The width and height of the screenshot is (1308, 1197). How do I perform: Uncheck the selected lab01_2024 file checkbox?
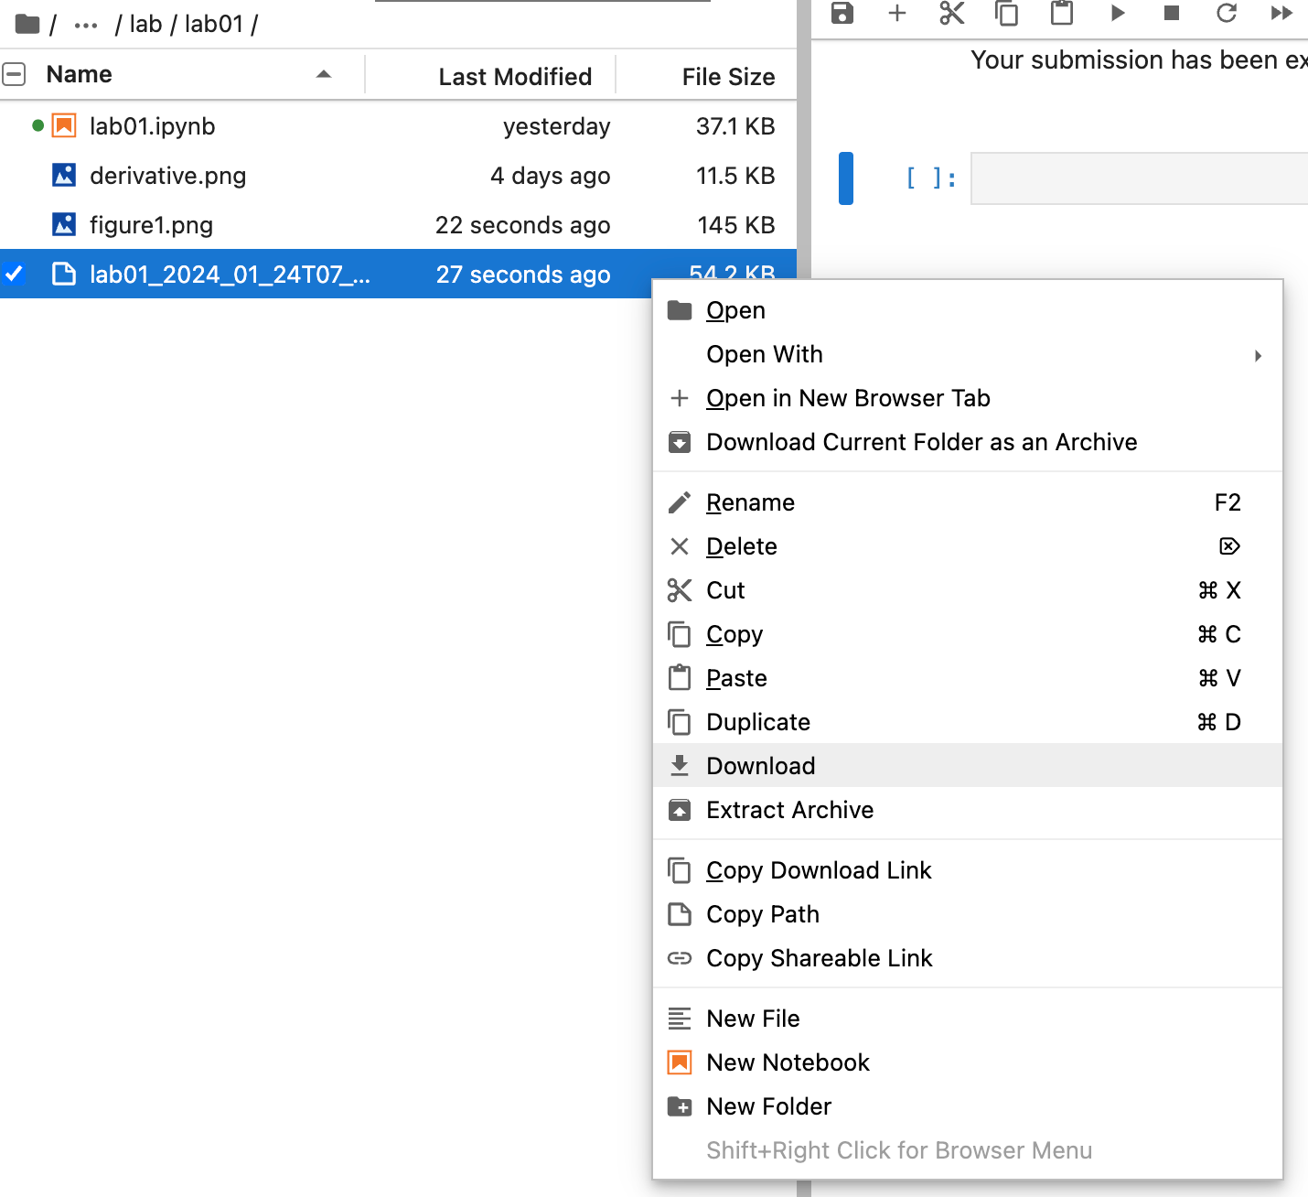coord(14,274)
